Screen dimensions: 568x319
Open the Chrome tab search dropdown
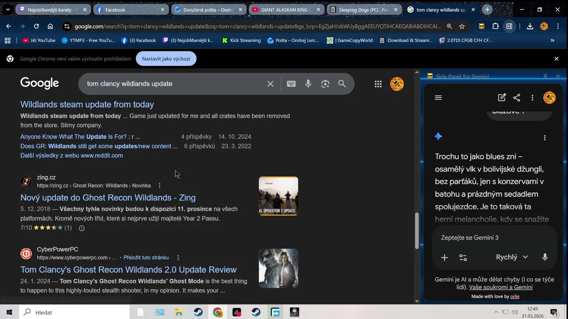tap(8, 9)
